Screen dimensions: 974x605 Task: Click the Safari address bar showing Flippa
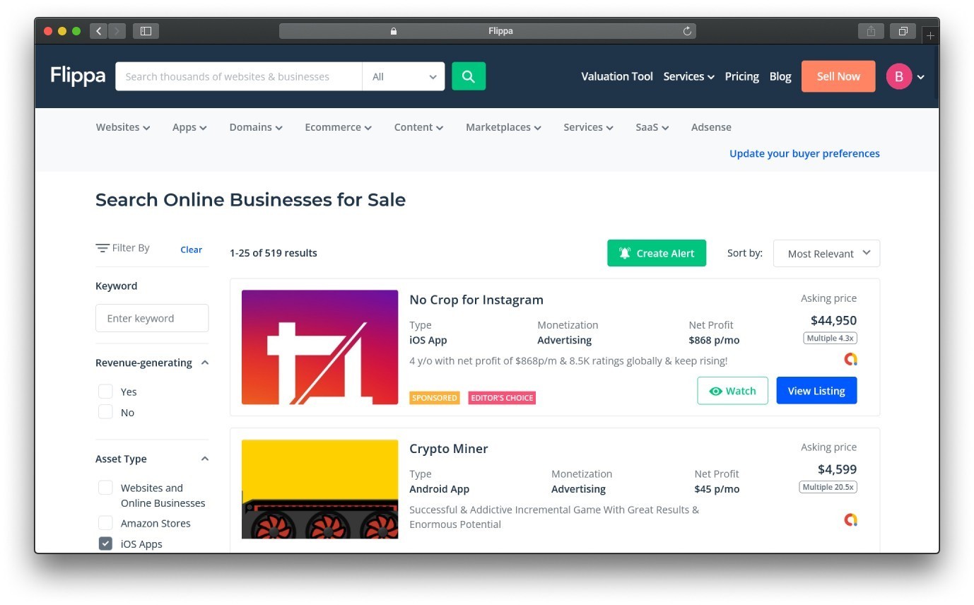[x=488, y=31]
